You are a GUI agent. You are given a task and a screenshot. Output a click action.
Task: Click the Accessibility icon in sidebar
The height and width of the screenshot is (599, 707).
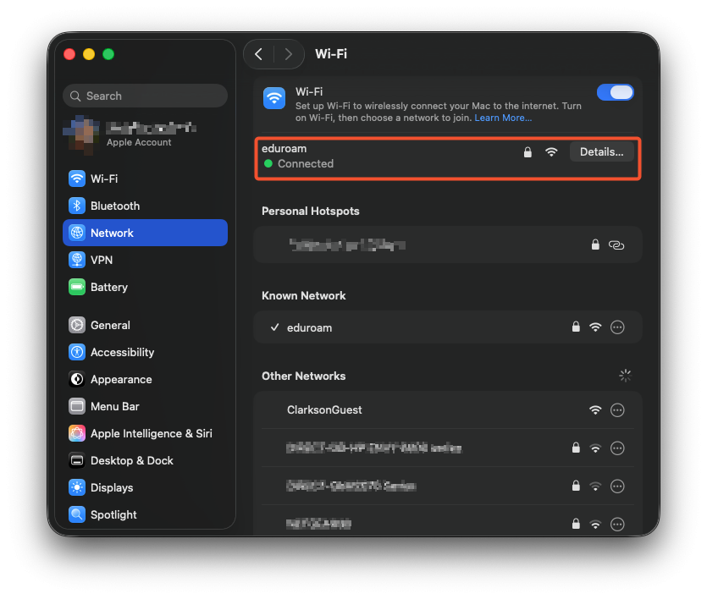pos(77,352)
